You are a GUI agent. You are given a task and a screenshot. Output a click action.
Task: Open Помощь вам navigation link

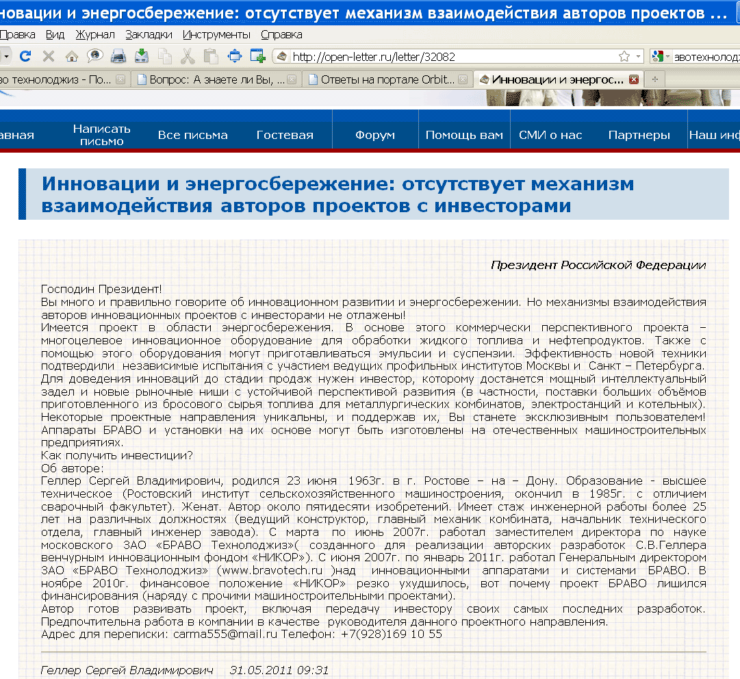[x=464, y=135]
